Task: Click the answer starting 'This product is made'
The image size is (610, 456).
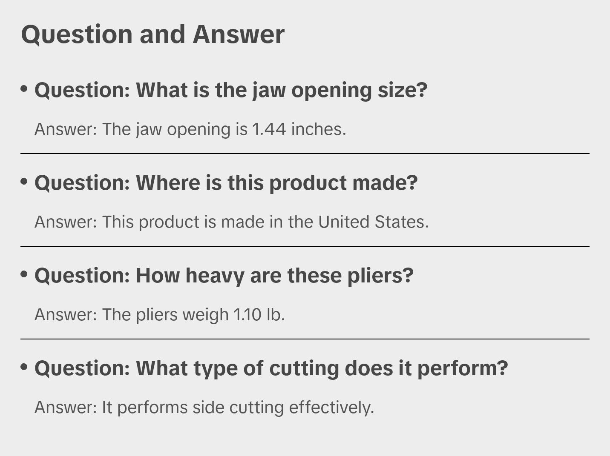Action: (231, 222)
